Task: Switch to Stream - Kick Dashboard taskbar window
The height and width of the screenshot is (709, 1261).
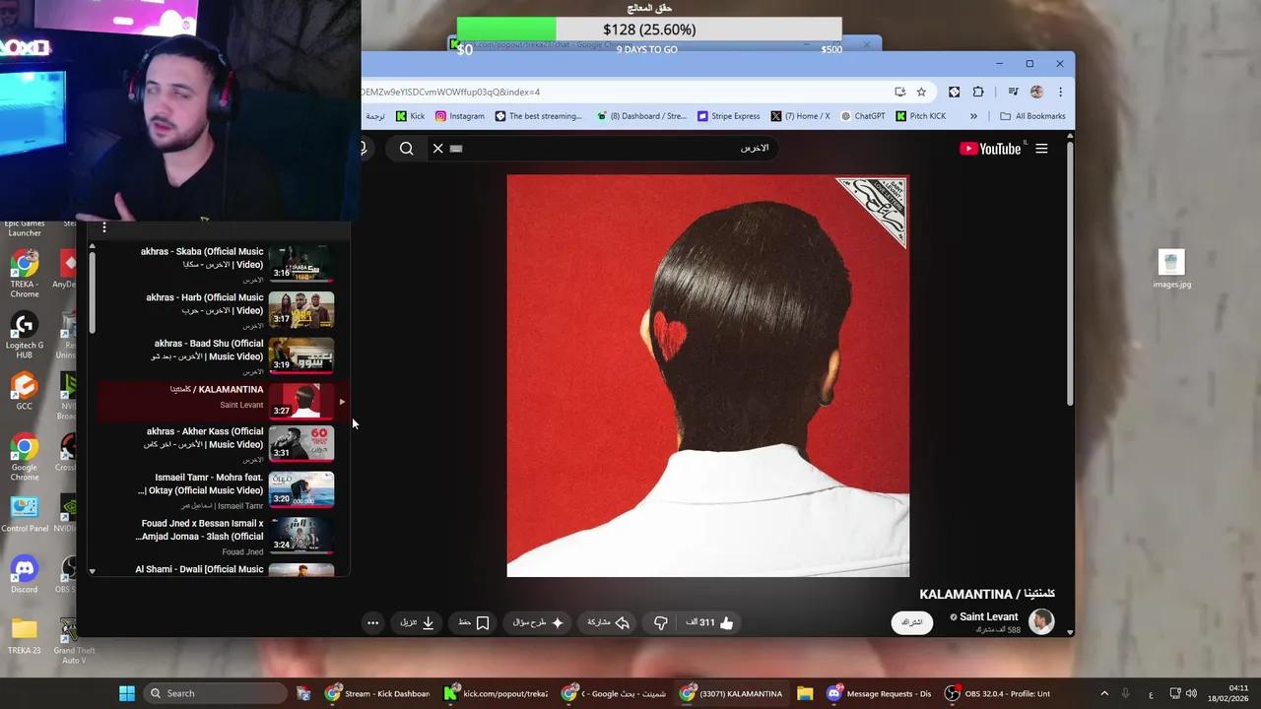Action: [x=378, y=693]
